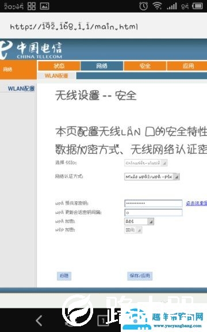207x332 pixels.
Task: Click the 网络 orange sidebar header
Action: point(18,69)
